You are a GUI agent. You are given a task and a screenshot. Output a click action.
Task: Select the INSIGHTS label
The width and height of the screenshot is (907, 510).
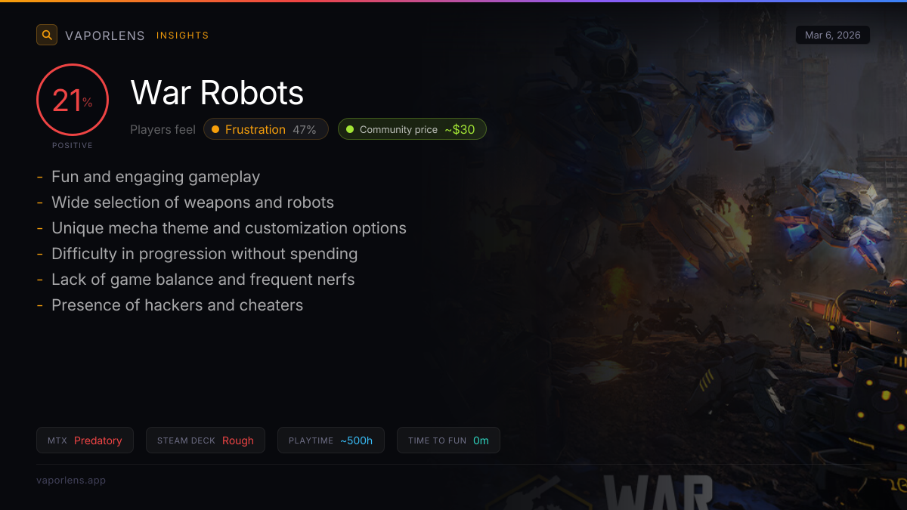coord(182,36)
